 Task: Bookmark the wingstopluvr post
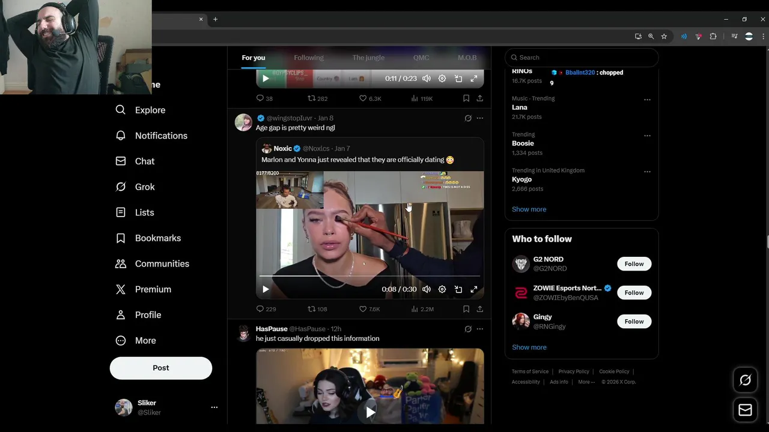(466, 309)
